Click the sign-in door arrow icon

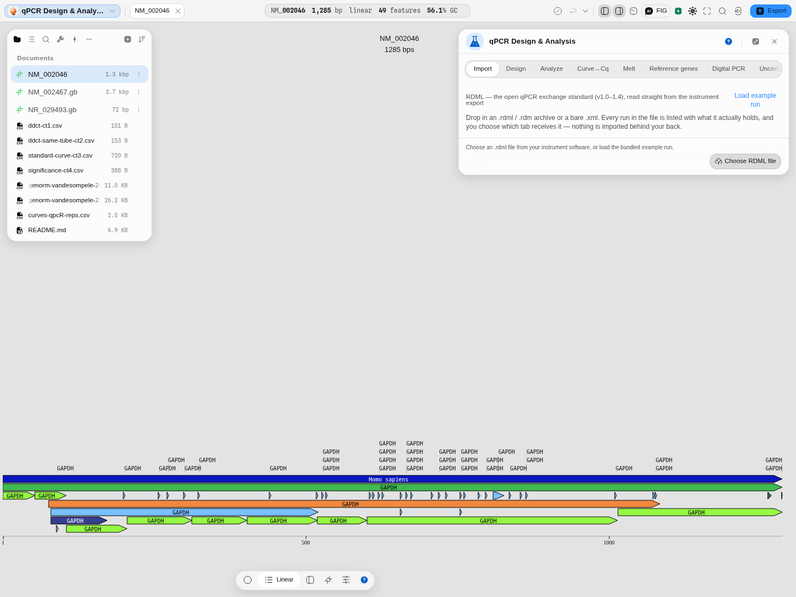point(738,11)
